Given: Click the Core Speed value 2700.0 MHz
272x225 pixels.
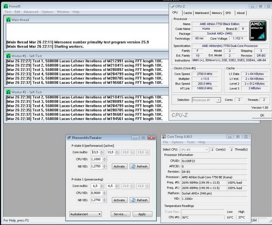Looking at the screenshot, I should coord(205,74).
